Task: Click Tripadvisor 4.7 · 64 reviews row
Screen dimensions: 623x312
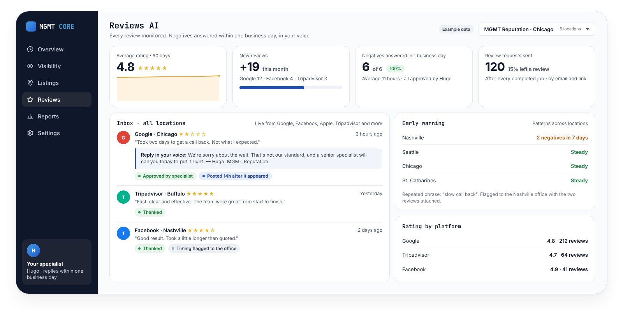Action: coord(495,255)
